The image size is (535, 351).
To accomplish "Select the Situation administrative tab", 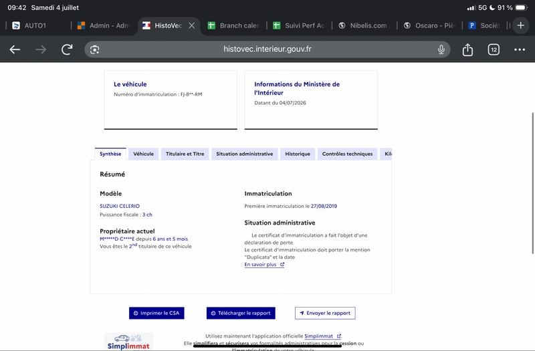I will [244, 154].
